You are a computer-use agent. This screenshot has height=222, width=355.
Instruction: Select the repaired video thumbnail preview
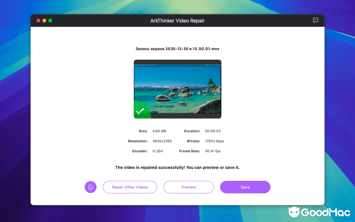[177, 89]
